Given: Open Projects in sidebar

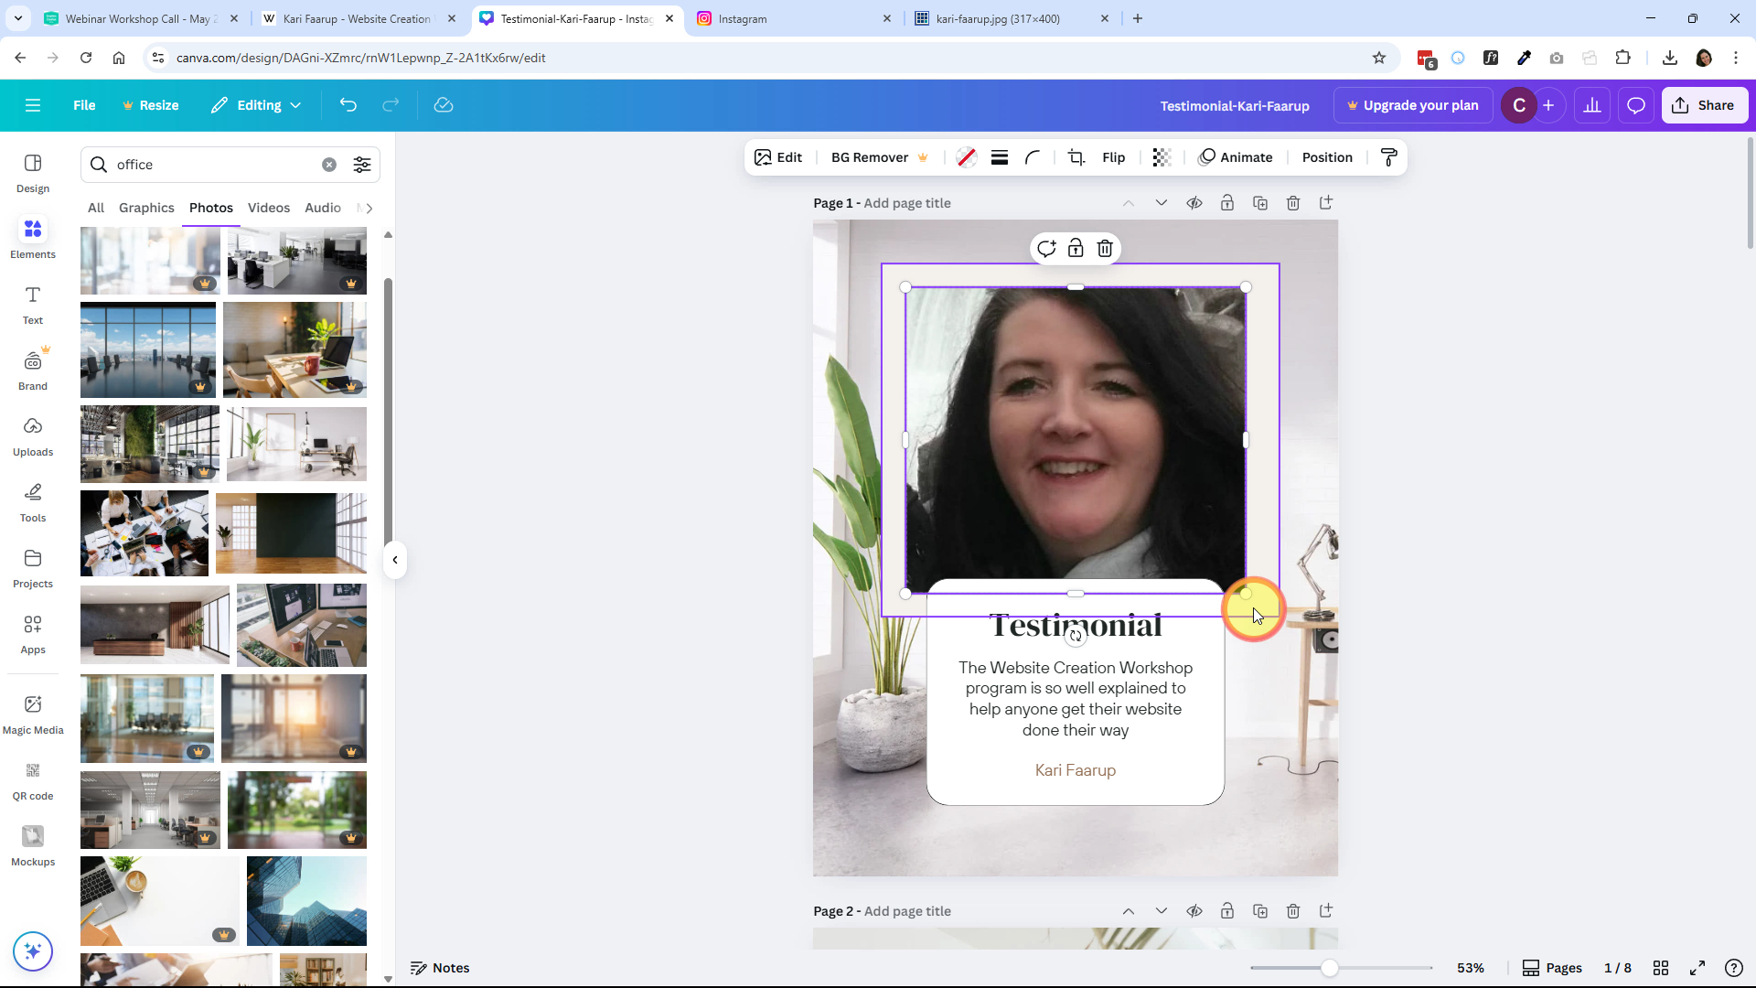Looking at the screenshot, I should (33, 568).
